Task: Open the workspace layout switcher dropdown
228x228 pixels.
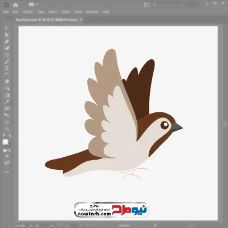Action: pyautogui.click(x=33, y=5)
